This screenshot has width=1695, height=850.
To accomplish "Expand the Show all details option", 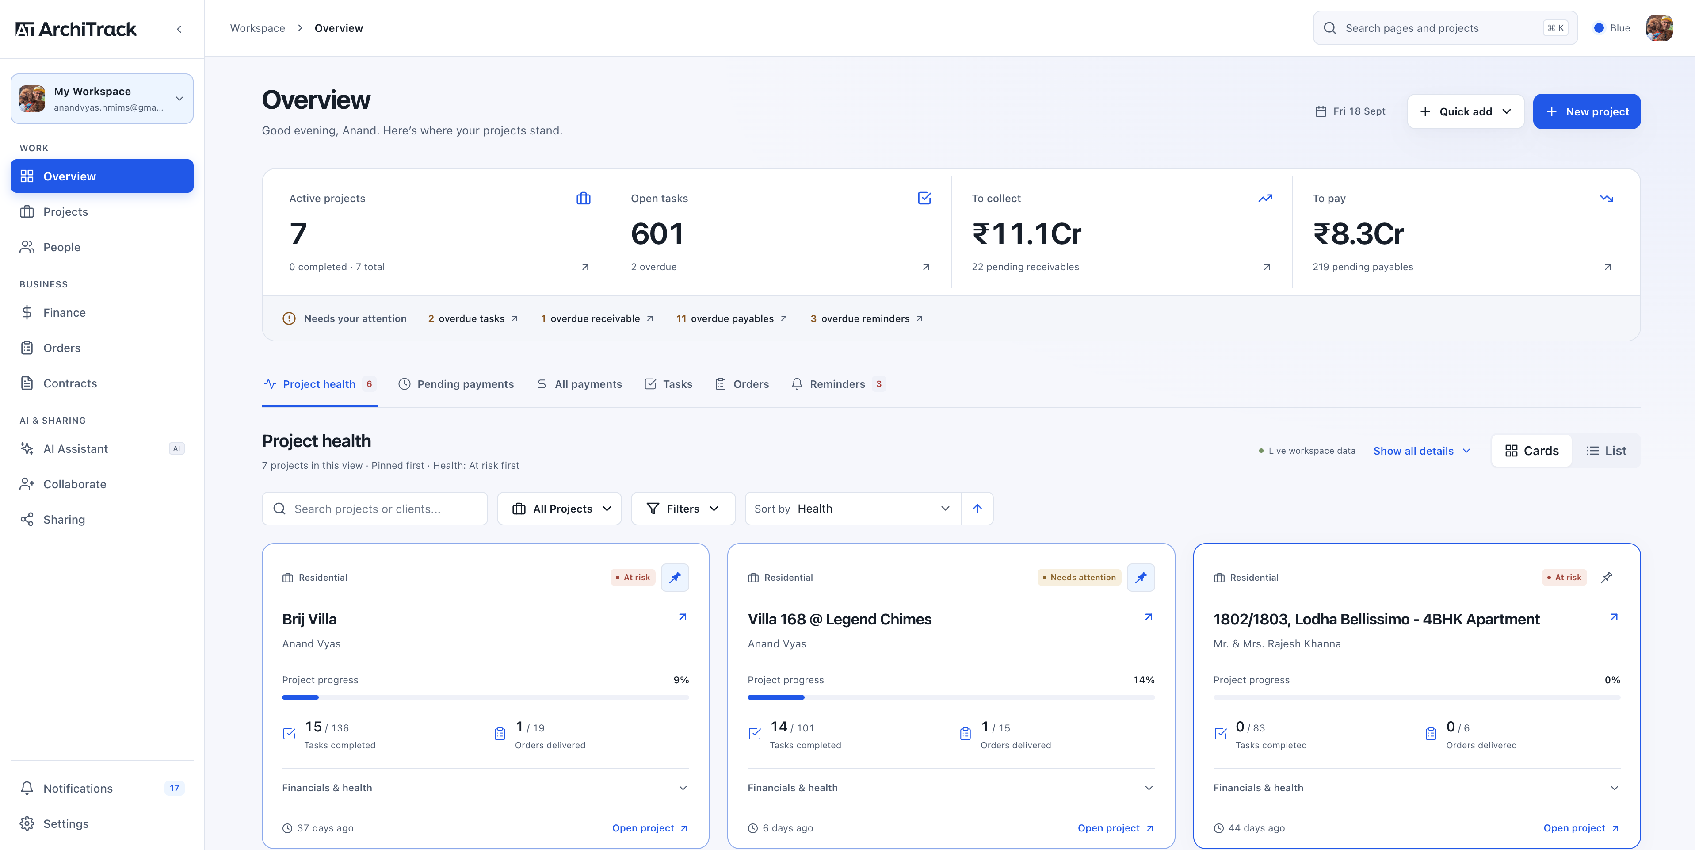I will [x=1421, y=450].
